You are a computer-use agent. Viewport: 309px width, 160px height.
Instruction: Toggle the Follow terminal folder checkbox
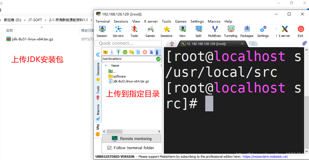point(110,148)
